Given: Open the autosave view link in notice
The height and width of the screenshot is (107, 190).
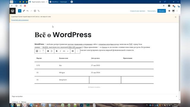Looking at the screenshot, I should pyautogui.click(x=20, y=20).
